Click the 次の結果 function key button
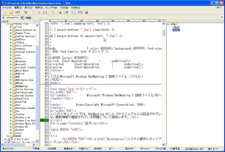Image resolution: width=225 pixels, height=152 pixels. click(x=52, y=149)
